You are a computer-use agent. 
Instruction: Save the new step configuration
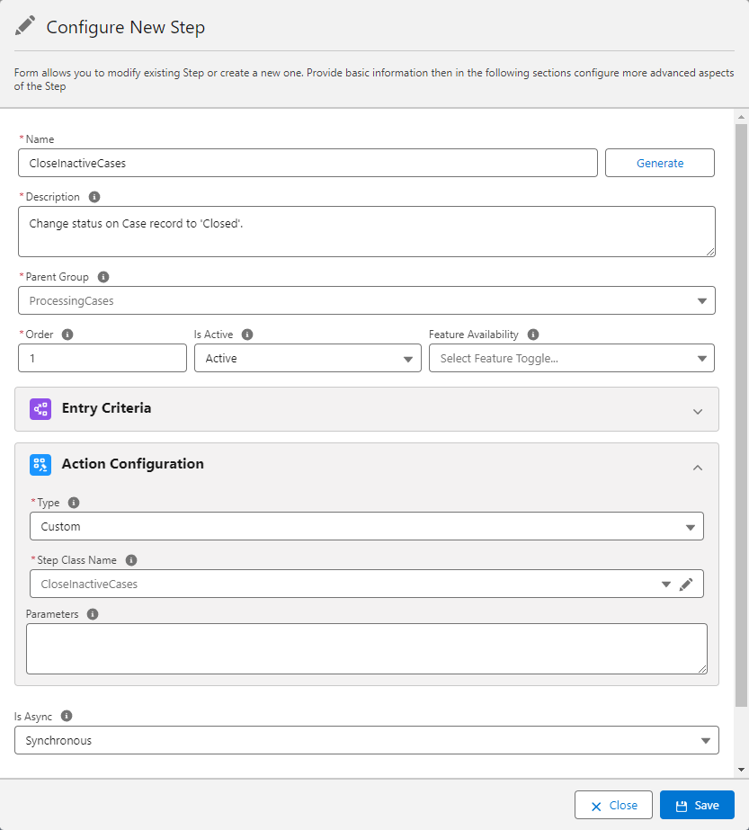(697, 805)
